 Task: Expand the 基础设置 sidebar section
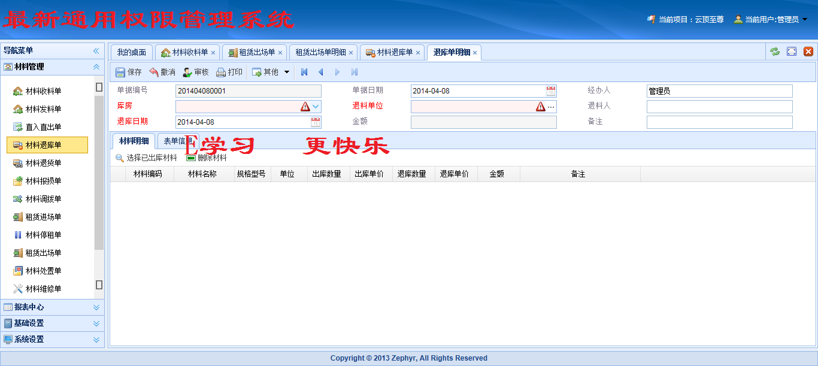click(96, 323)
